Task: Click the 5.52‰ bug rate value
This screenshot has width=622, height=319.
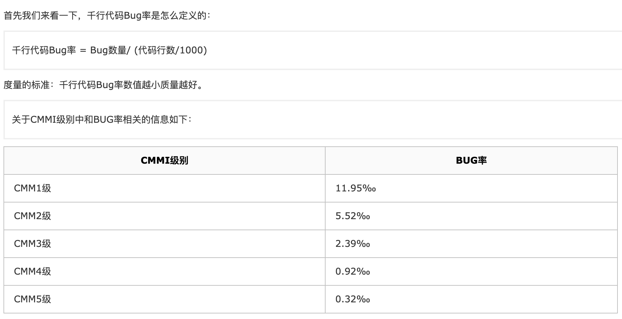Action: [353, 216]
